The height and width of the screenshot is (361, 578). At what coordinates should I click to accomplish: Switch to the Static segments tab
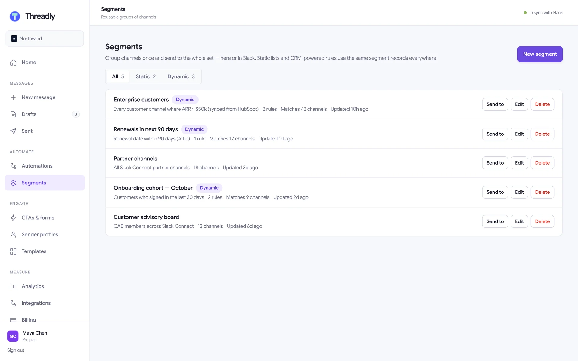[x=146, y=76]
